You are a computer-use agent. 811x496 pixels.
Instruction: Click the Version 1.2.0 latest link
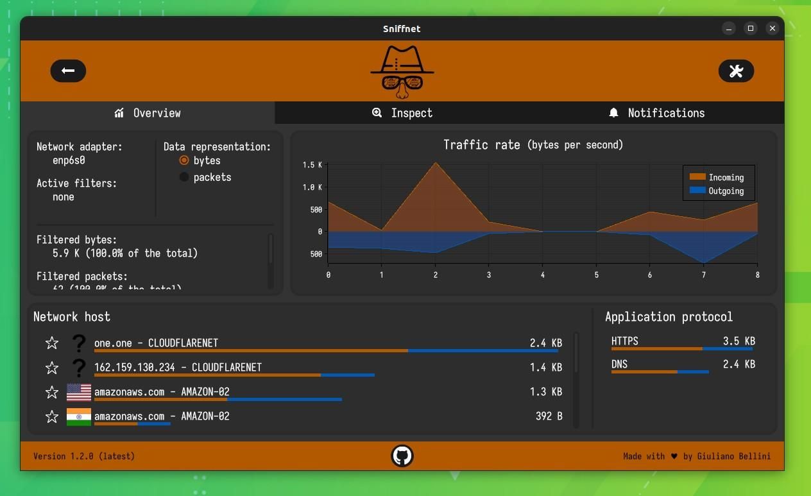tap(83, 456)
